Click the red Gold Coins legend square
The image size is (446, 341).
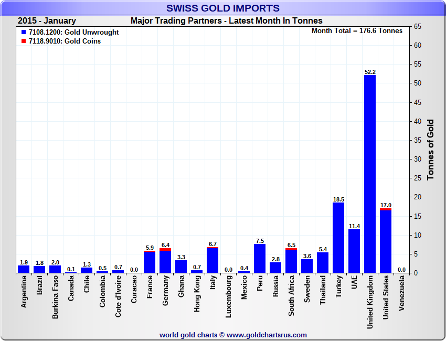[x=24, y=41]
